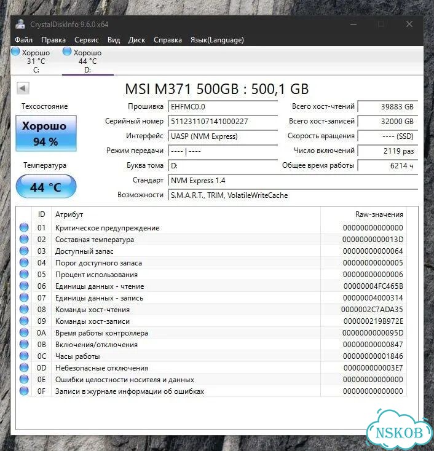The image size is (434, 451).
Task: Click status orb for attribute 01
Action: click(x=24, y=227)
